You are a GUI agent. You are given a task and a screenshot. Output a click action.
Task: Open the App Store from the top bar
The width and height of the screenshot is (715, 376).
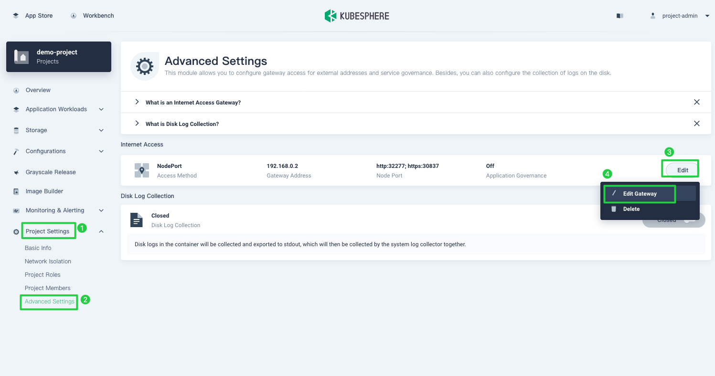pos(32,15)
